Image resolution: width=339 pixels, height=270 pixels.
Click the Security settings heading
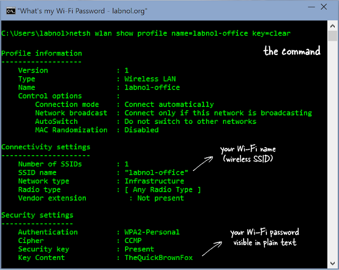[37, 215]
